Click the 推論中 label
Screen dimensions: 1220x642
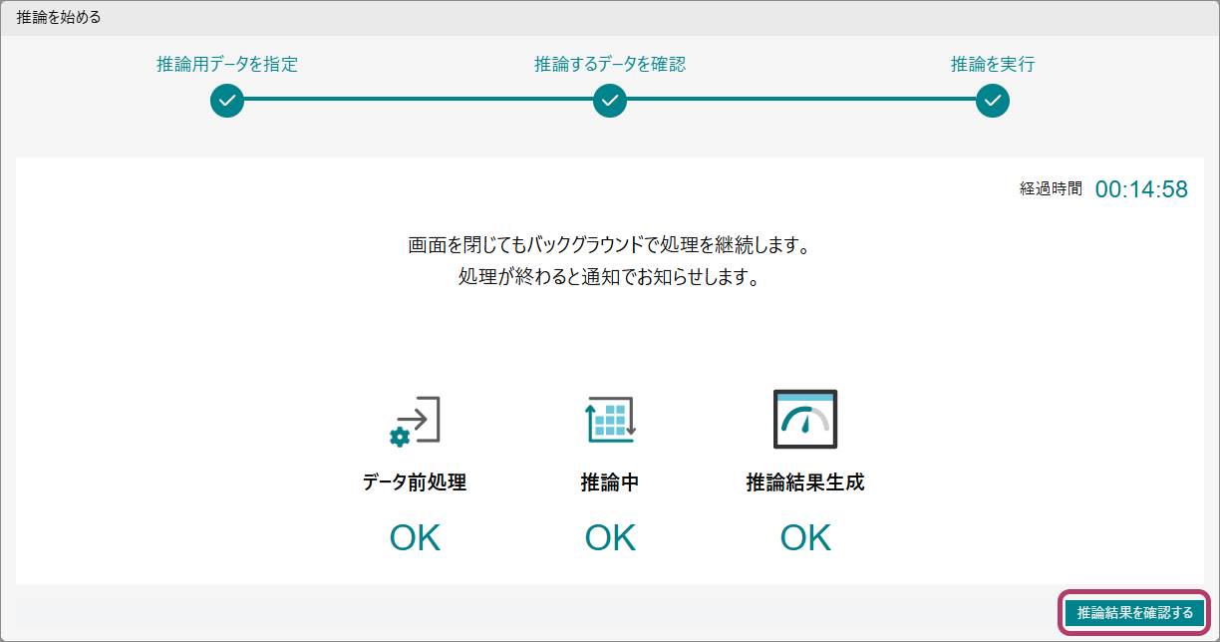[610, 483]
